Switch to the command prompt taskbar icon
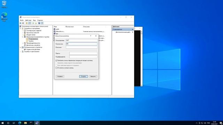223x125 pixels. (x=31, y=123)
